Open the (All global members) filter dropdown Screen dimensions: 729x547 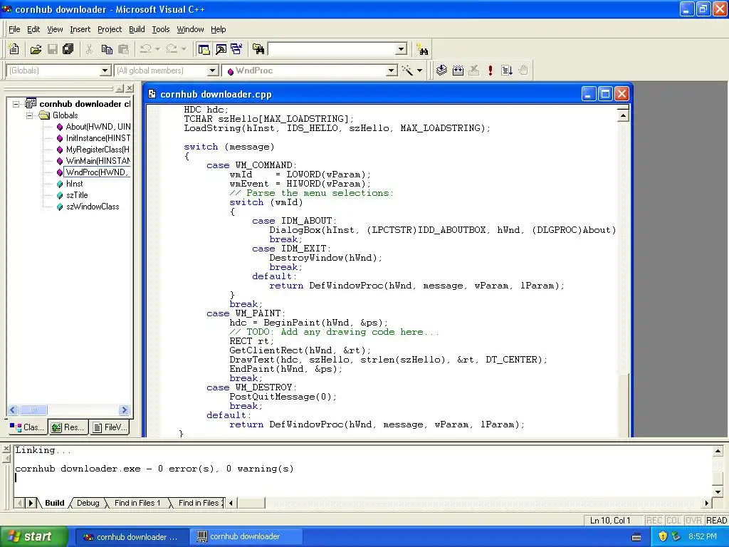pyautogui.click(x=212, y=71)
